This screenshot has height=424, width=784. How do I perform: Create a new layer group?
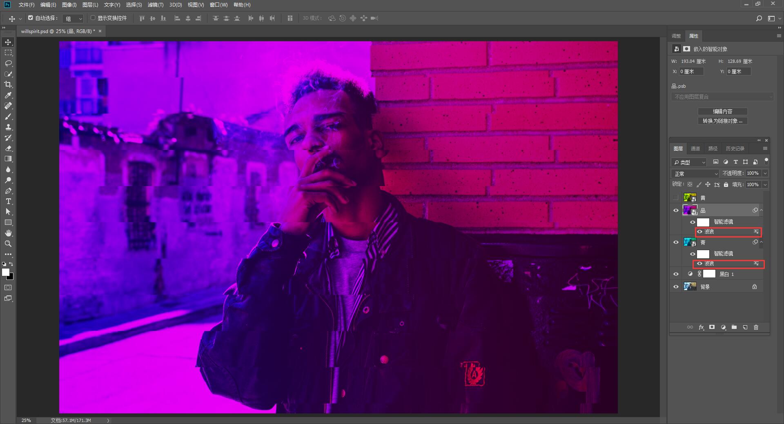pos(734,327)
